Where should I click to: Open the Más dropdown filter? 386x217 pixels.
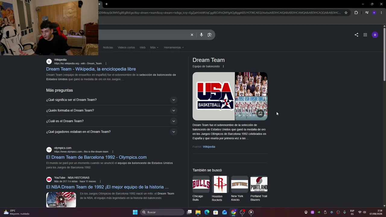pos(154,47)
